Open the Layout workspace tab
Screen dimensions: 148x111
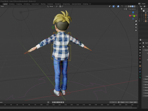(x=5, y=4)
